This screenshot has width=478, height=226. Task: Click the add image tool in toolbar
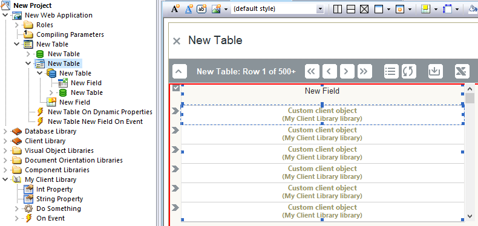coord(216,9)
